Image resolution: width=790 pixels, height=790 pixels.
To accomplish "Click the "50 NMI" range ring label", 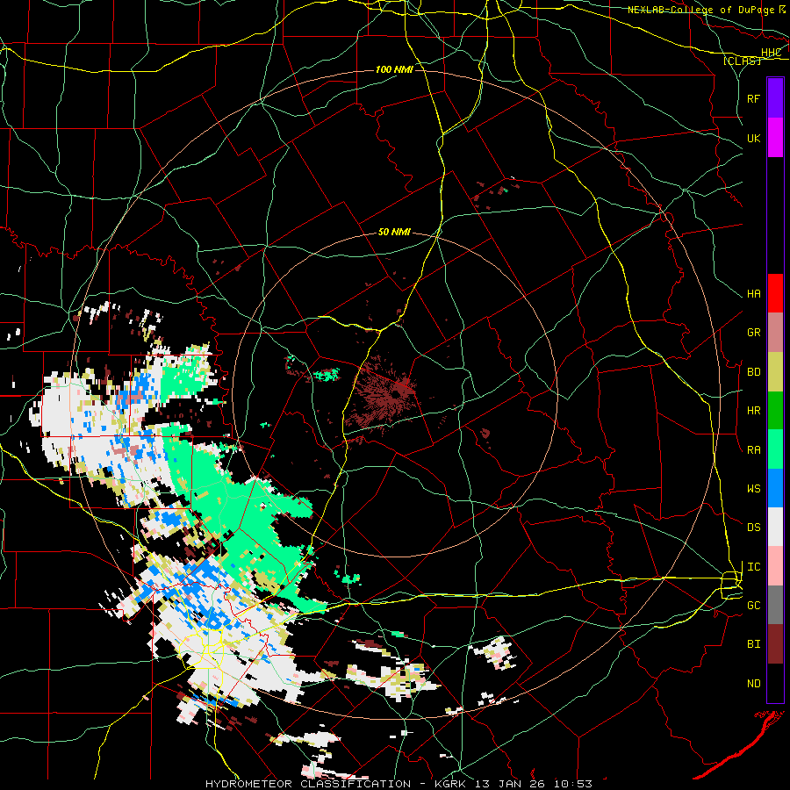I will (x=394, y=233).
